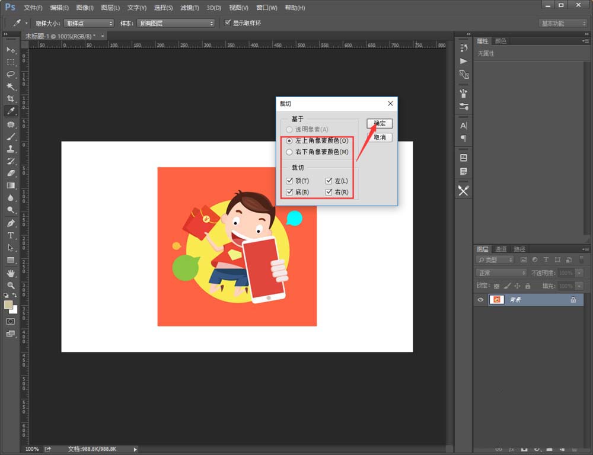The height and width of the screenshot is (455, 593).
Task: Select the Zoom tool
Action: [x=10, y=284]
